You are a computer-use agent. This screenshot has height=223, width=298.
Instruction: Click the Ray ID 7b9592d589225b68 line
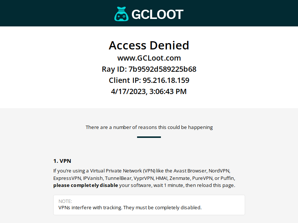click(149, 69)
